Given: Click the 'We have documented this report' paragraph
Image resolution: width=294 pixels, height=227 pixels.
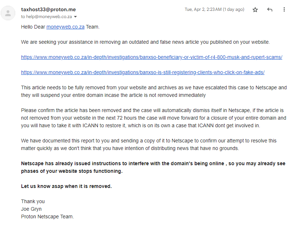Looking at the screenshot, I should [x=149, y=144].
